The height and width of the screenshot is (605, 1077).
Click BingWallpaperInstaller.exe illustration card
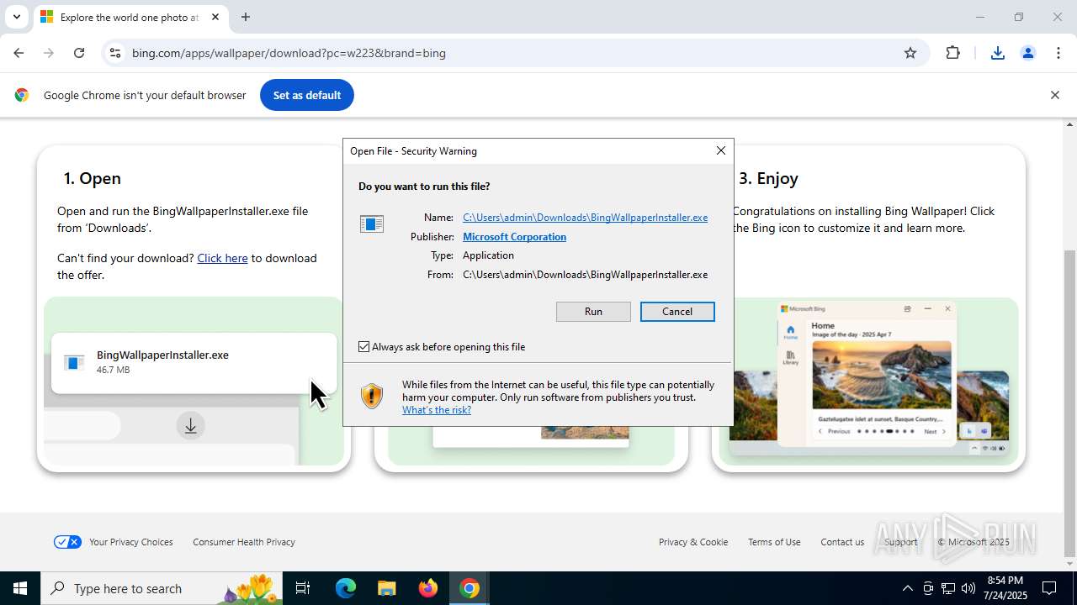[194, 363]
